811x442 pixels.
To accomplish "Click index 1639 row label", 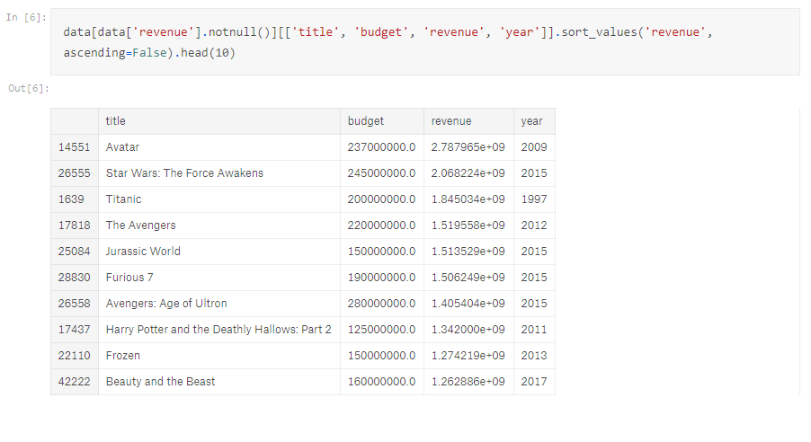I will point(75,199).
